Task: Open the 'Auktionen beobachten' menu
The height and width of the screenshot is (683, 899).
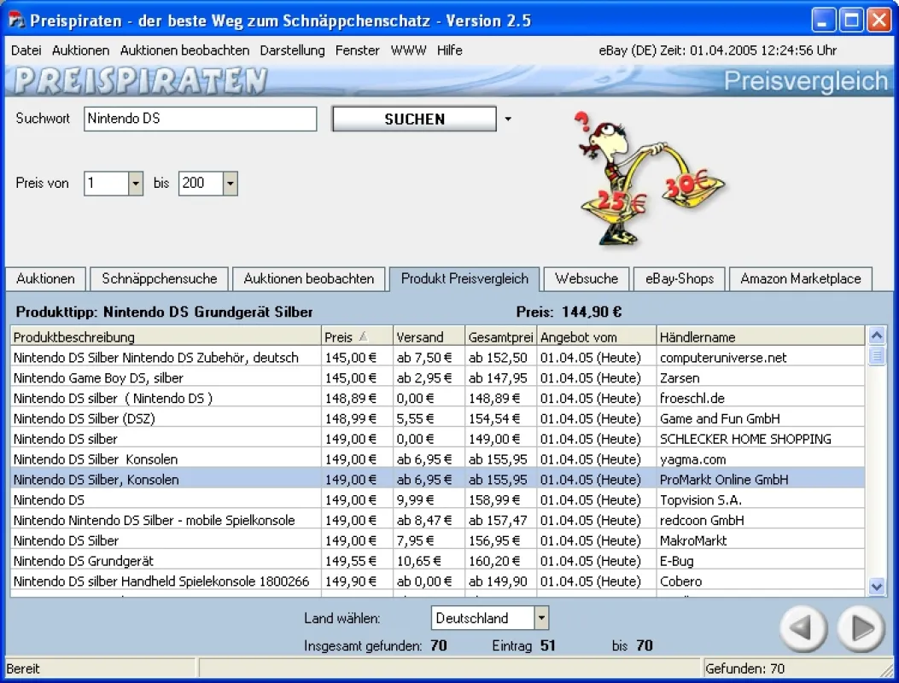Action: pos(184,50)
